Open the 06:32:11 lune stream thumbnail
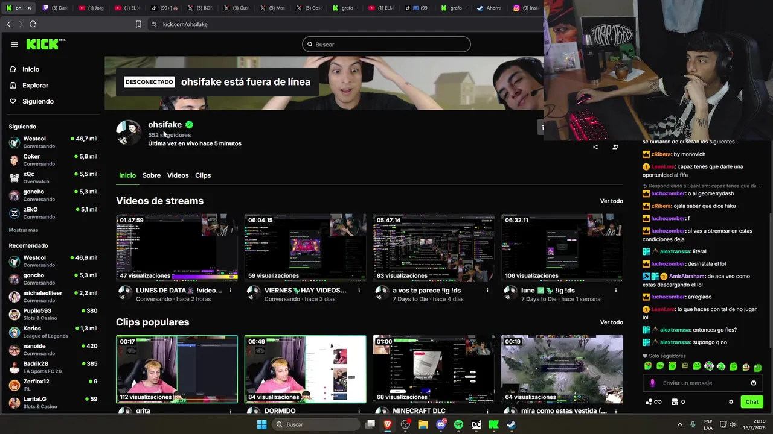This screenshot has height=434, width=773. pos(562,247)
